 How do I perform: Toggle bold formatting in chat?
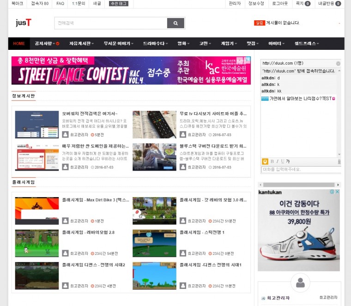coord(272,161)
